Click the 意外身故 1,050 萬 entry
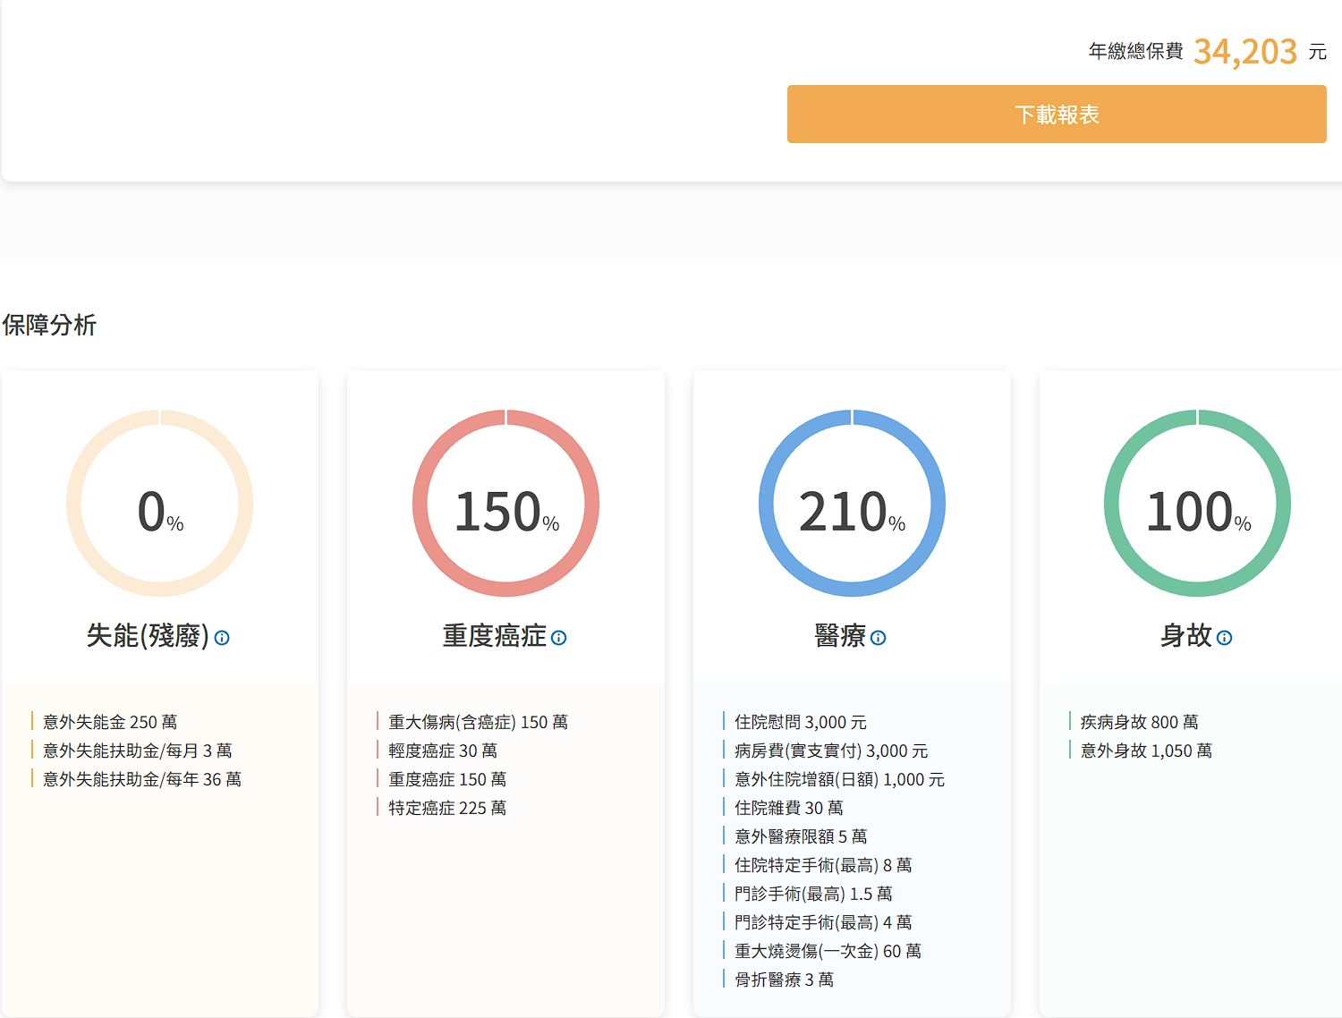 (1146, 751)
